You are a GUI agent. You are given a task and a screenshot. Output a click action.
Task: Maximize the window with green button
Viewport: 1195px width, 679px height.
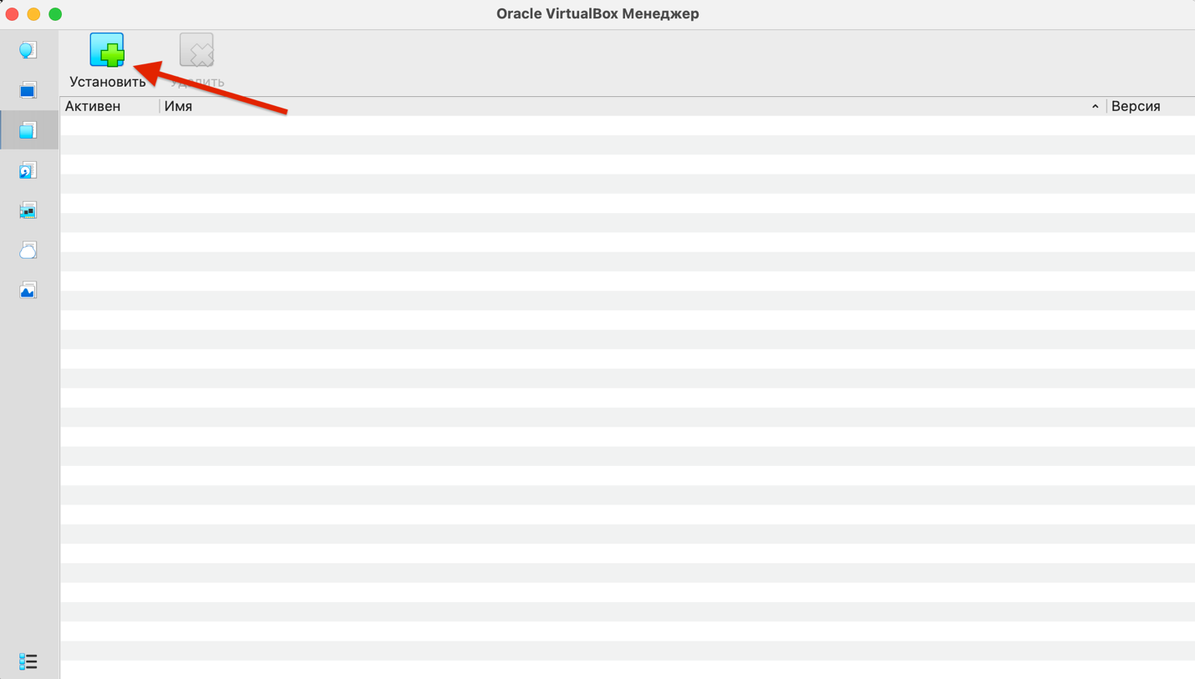[55, 14]
